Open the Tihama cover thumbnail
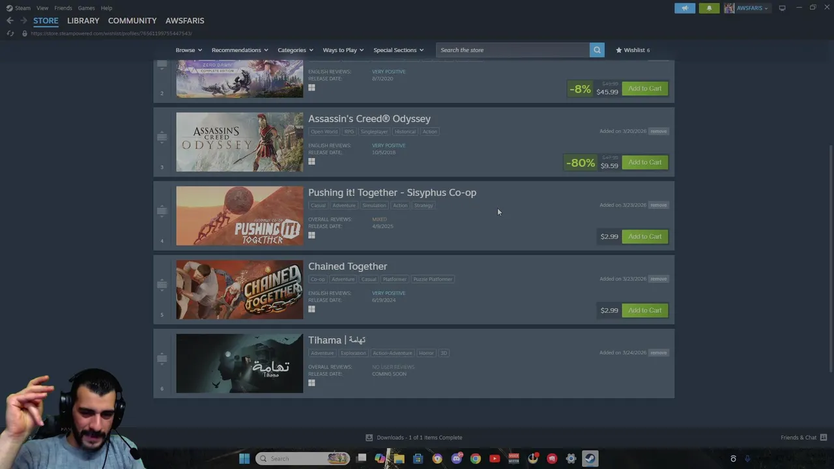The width and height of the screenshot is (834, 469). click(x=239, y=363)
